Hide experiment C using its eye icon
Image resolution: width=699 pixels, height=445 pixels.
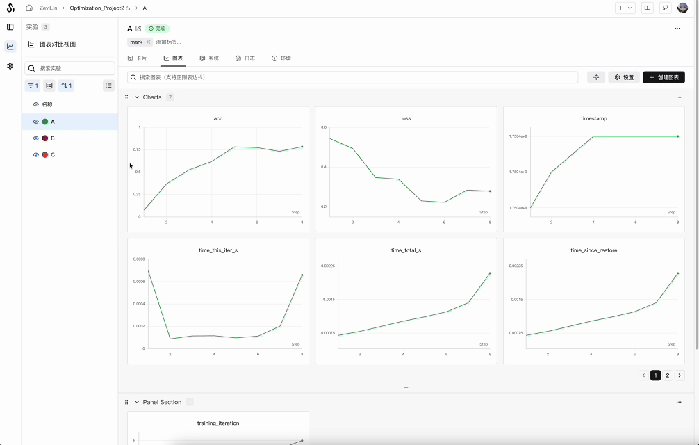[x=36, y=155]
